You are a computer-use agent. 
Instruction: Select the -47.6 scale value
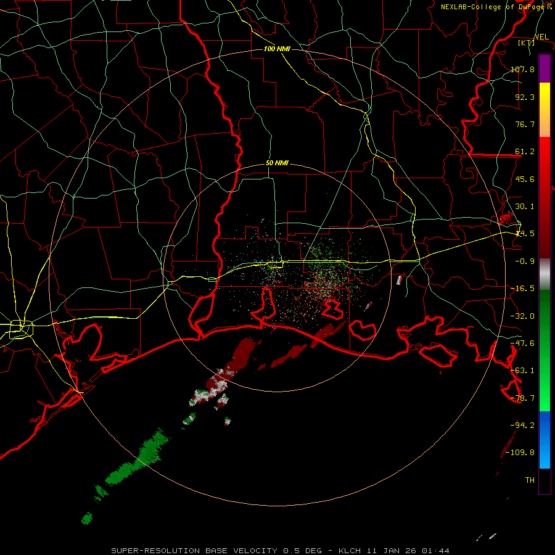(x=522, y=343)
